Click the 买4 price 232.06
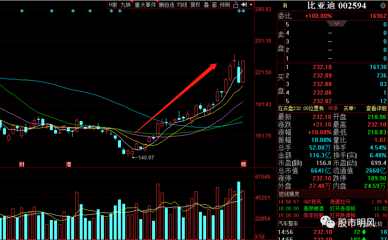This screenshot has height=240, width=388. tap(322, 93)
